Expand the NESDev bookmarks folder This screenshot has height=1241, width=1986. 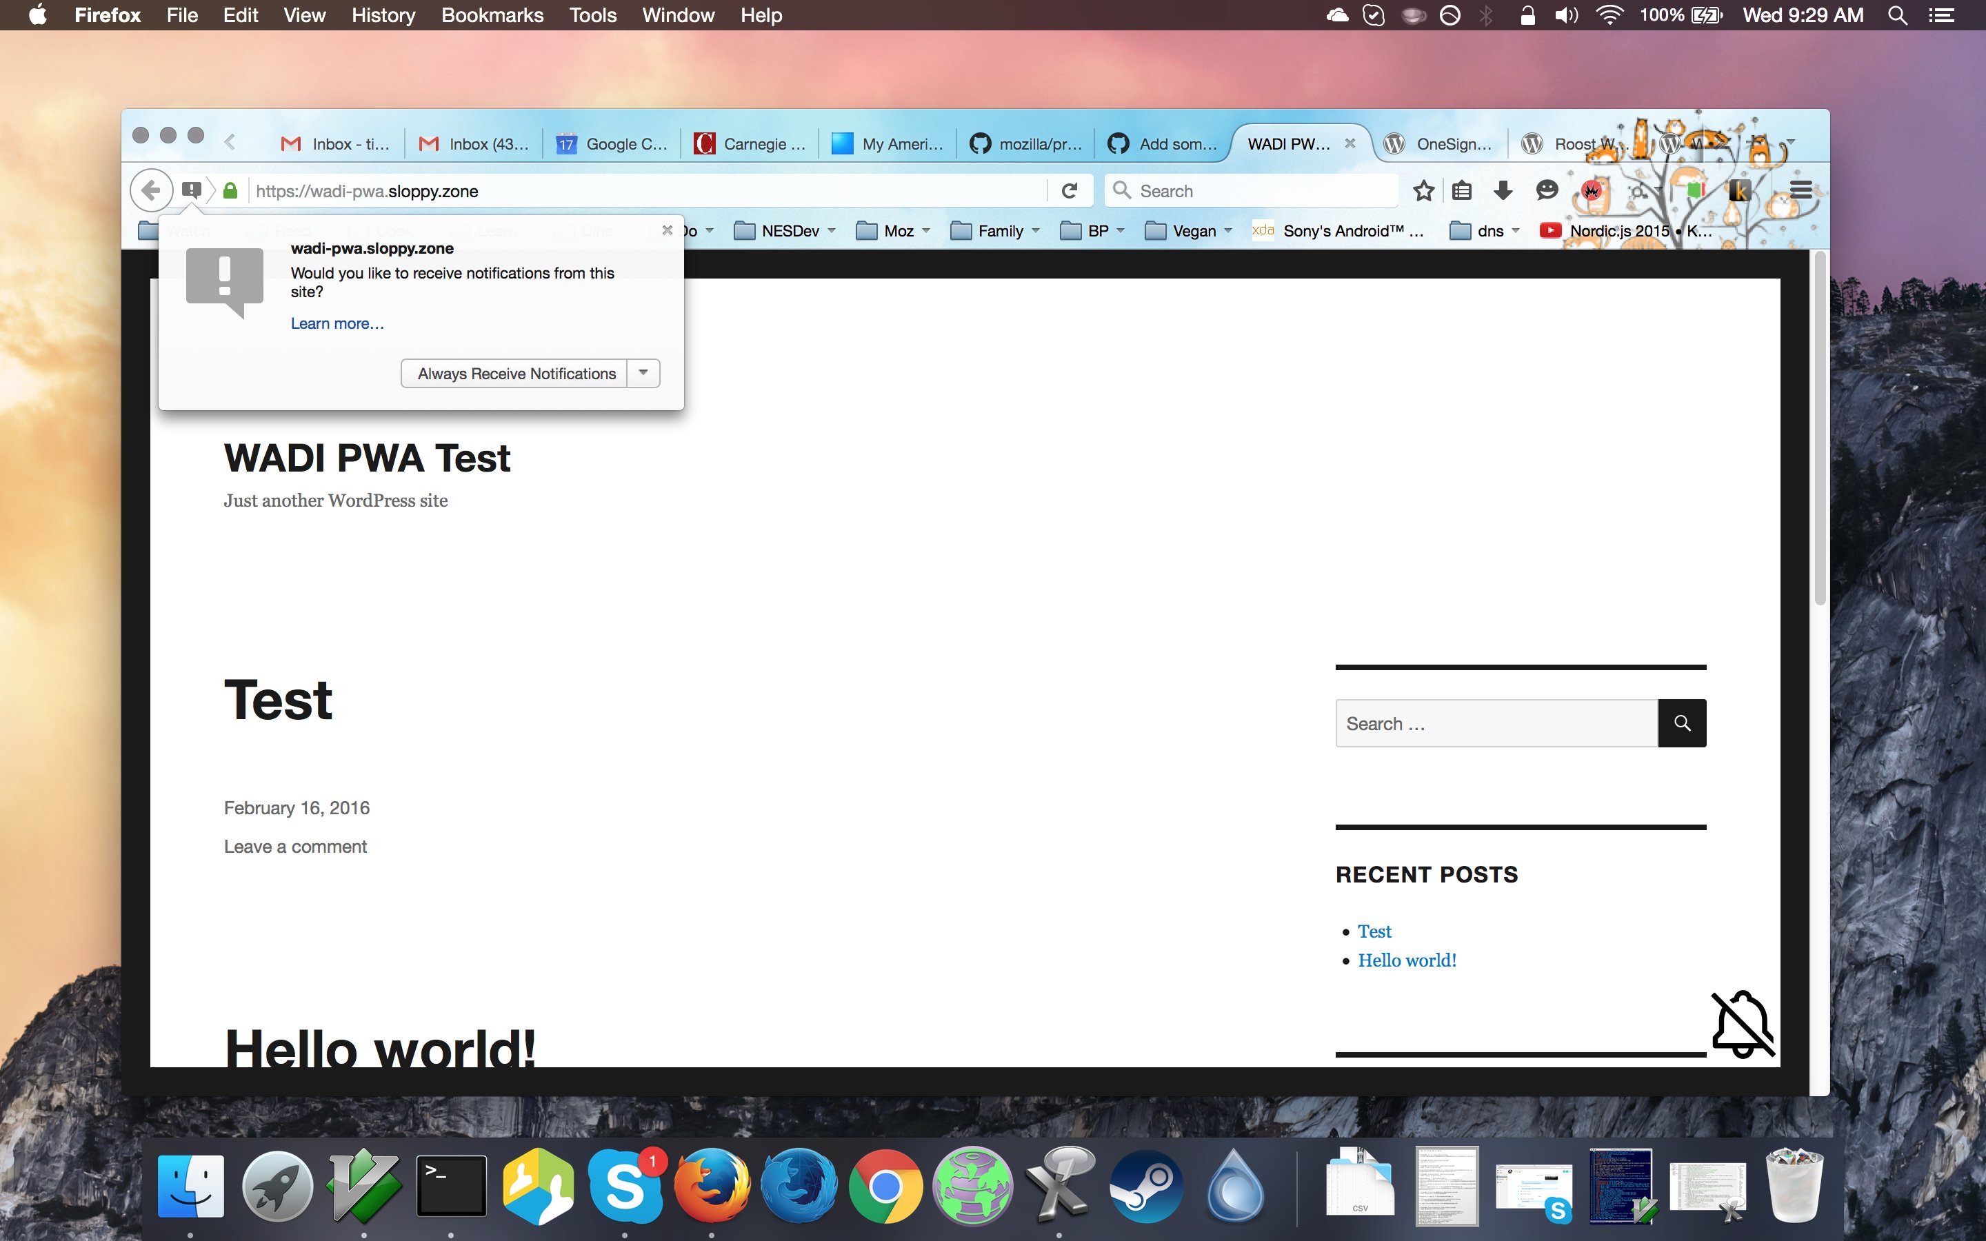pyautogui.click(x=785, y=231)
